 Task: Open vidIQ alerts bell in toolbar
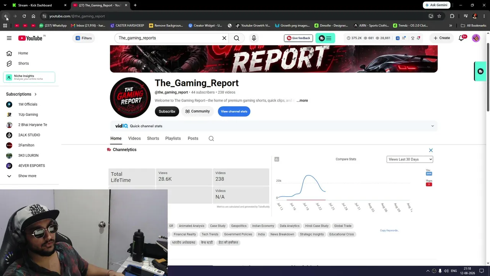pyautogui.click(x=418, y=38)
